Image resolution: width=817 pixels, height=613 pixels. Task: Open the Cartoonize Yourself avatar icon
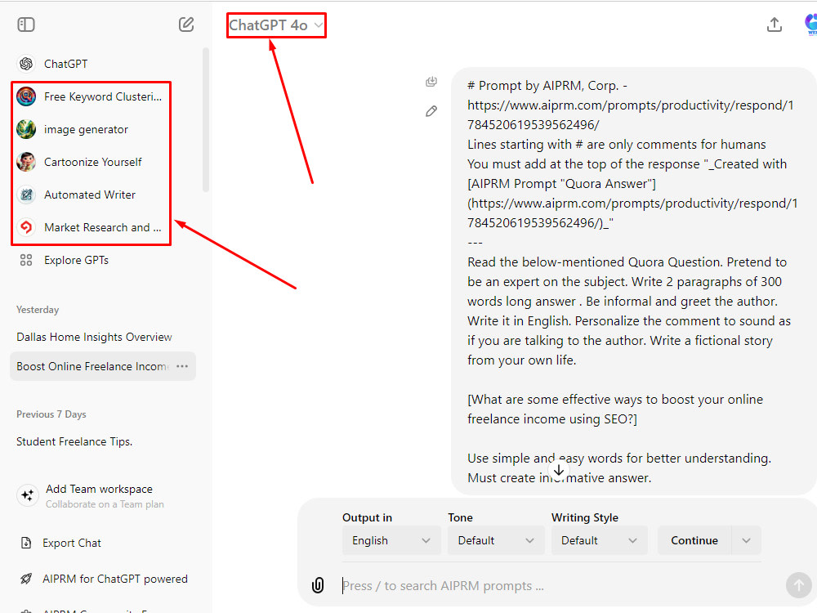coord(26,162)
